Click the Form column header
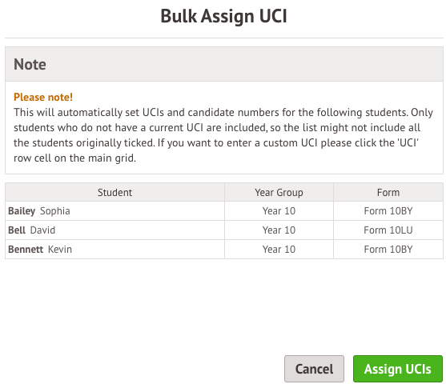The image size is (446, 388). [x=388, y=193]
